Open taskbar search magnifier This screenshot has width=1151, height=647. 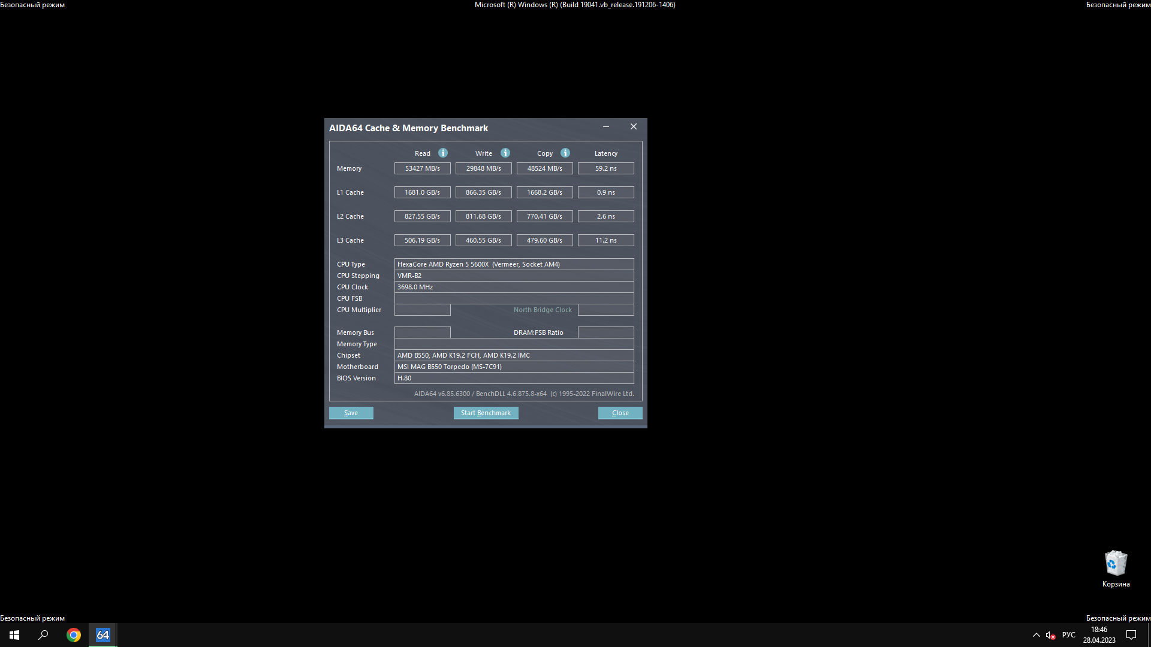(43, 635)
